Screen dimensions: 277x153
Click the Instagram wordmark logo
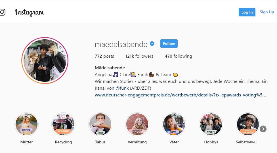pyautogui.click(x=29, y=12)
